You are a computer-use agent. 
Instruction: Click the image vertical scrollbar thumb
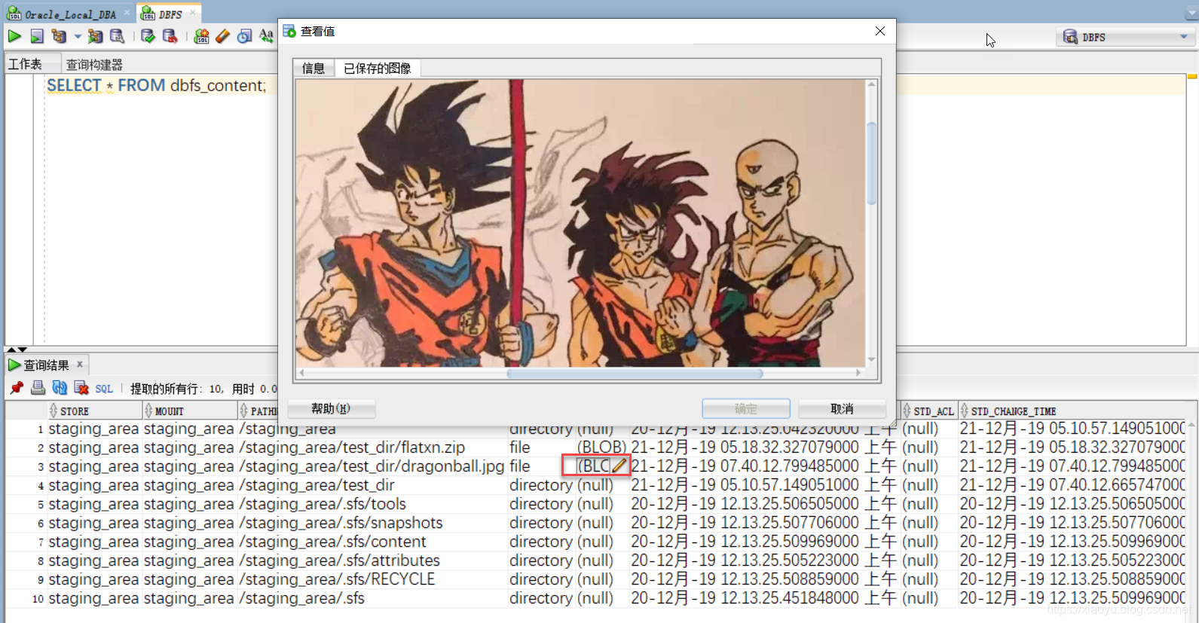click(x=872, y=163)
